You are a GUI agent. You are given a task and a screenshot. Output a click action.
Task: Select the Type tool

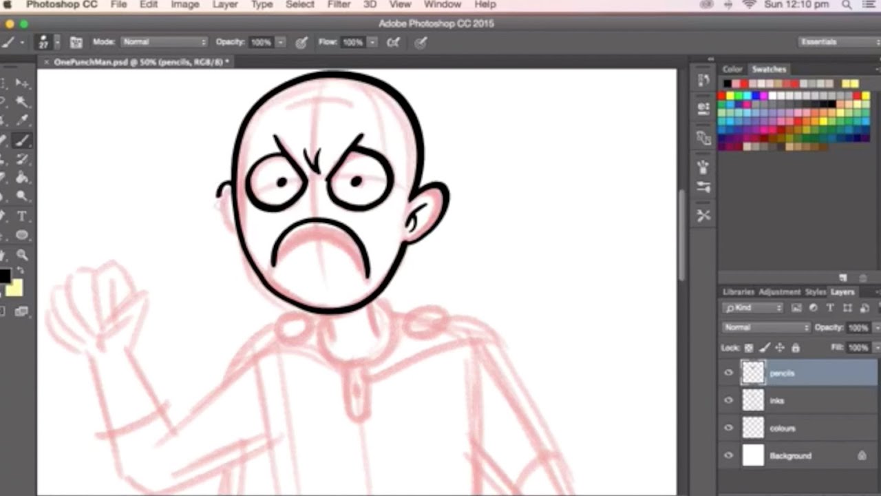point(22,216)
